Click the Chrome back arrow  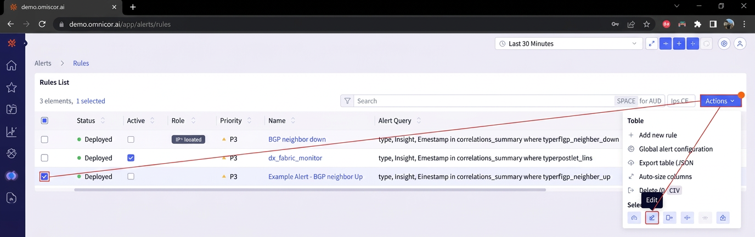[x=10, y=24]
